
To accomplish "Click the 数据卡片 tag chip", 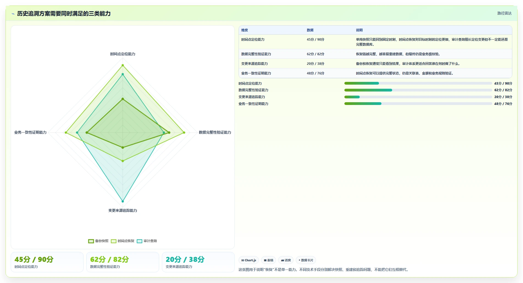I will [x=306, y=260].
